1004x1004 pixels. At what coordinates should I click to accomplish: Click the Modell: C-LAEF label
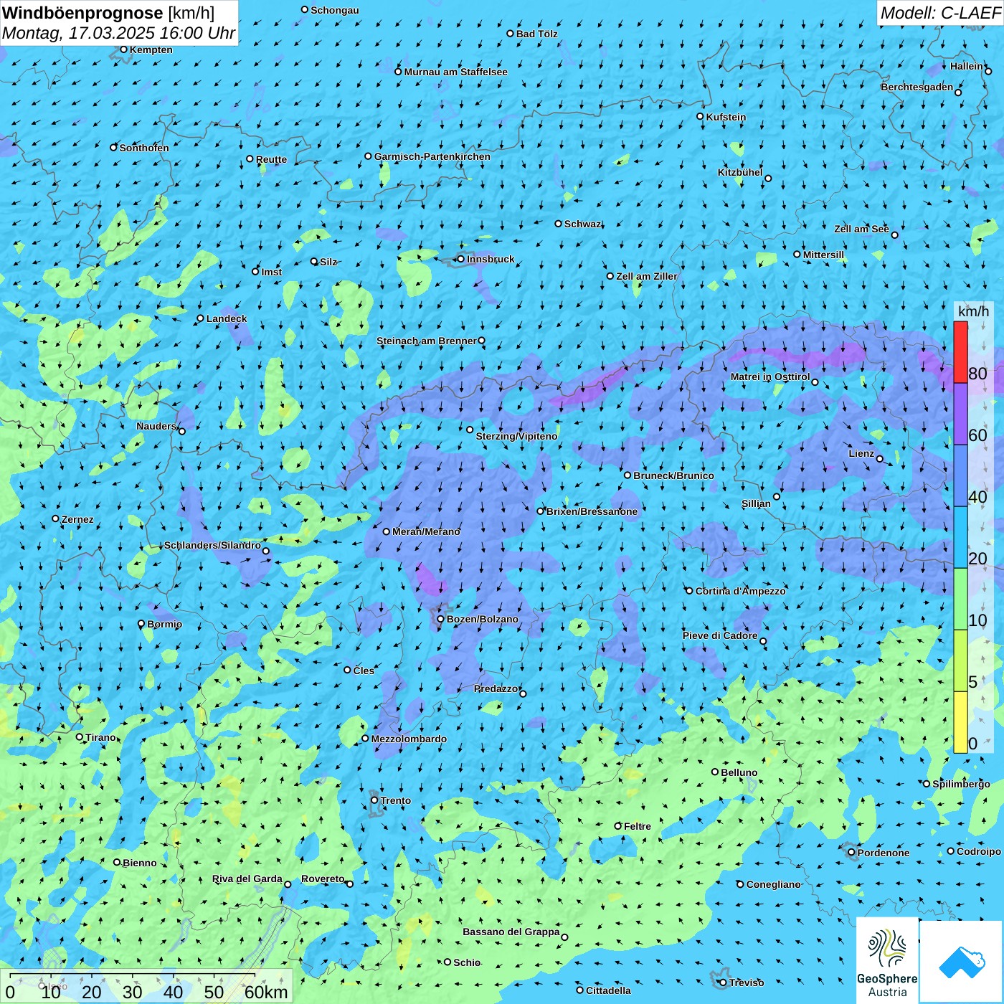click(x=940, y=13)
